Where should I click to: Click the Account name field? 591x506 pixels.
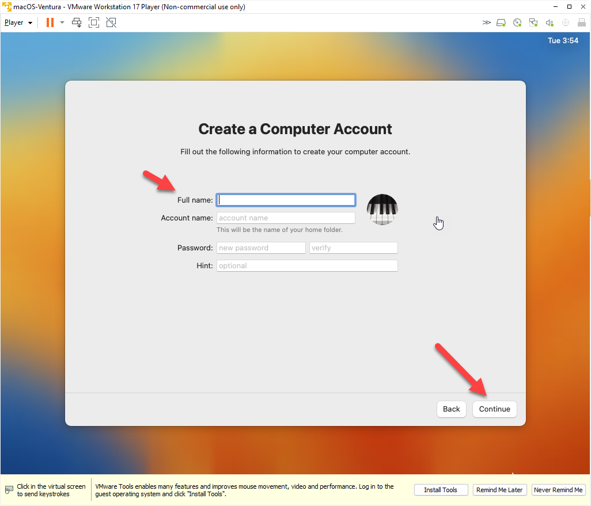click(286, 218)
